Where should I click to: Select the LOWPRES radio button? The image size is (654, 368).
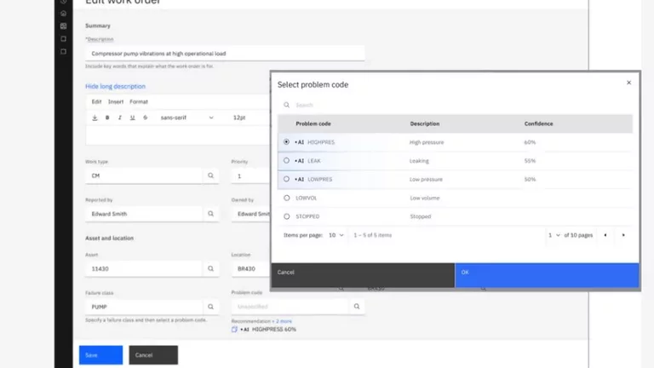coord(286,180)
